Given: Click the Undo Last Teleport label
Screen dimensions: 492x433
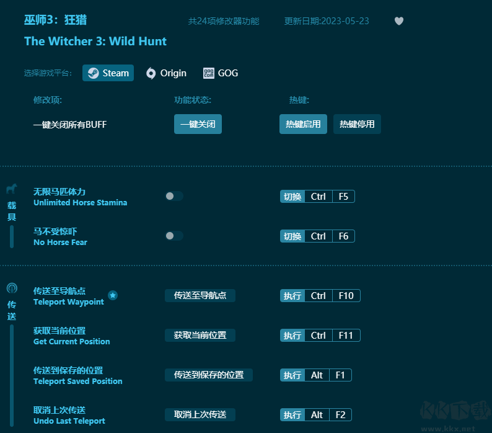Looking at the screenshot, I should [69, 421].
